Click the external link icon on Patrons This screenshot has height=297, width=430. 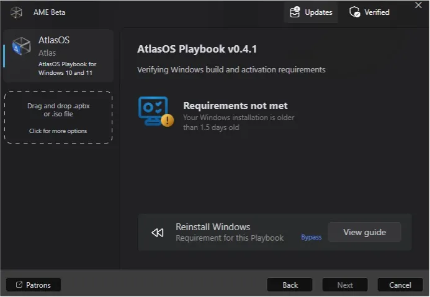point(19,285)
